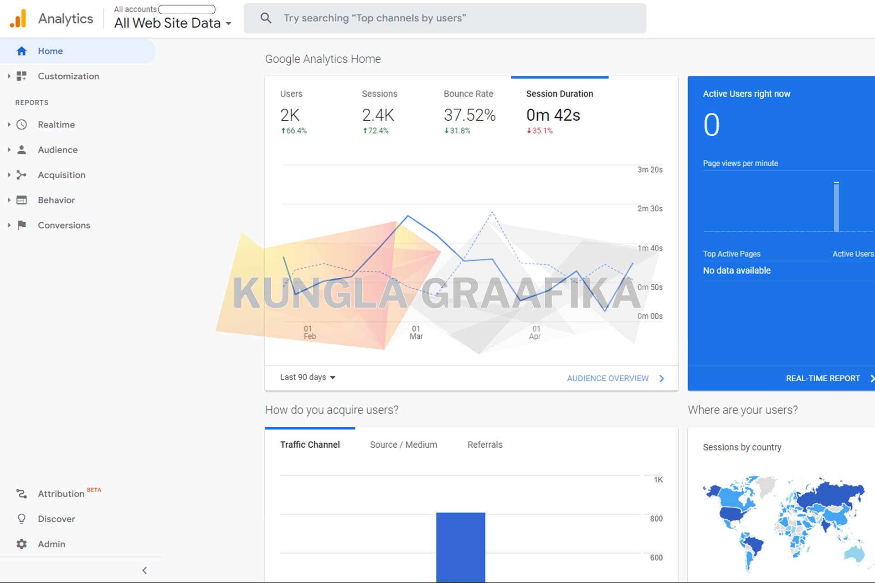Click the 37.52% bounce rate value
The width and height of the screenshot is (875, 583).
pyautogui.click(x=469, y=115)
